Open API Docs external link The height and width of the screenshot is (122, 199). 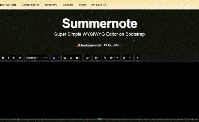[x=98, y=5]
